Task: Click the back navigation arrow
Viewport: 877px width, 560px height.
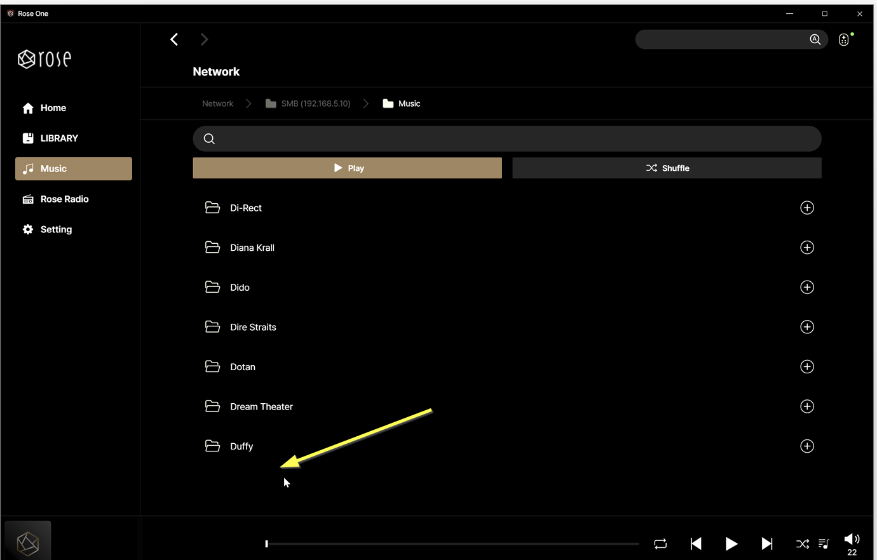Action: tap(174, 39)
